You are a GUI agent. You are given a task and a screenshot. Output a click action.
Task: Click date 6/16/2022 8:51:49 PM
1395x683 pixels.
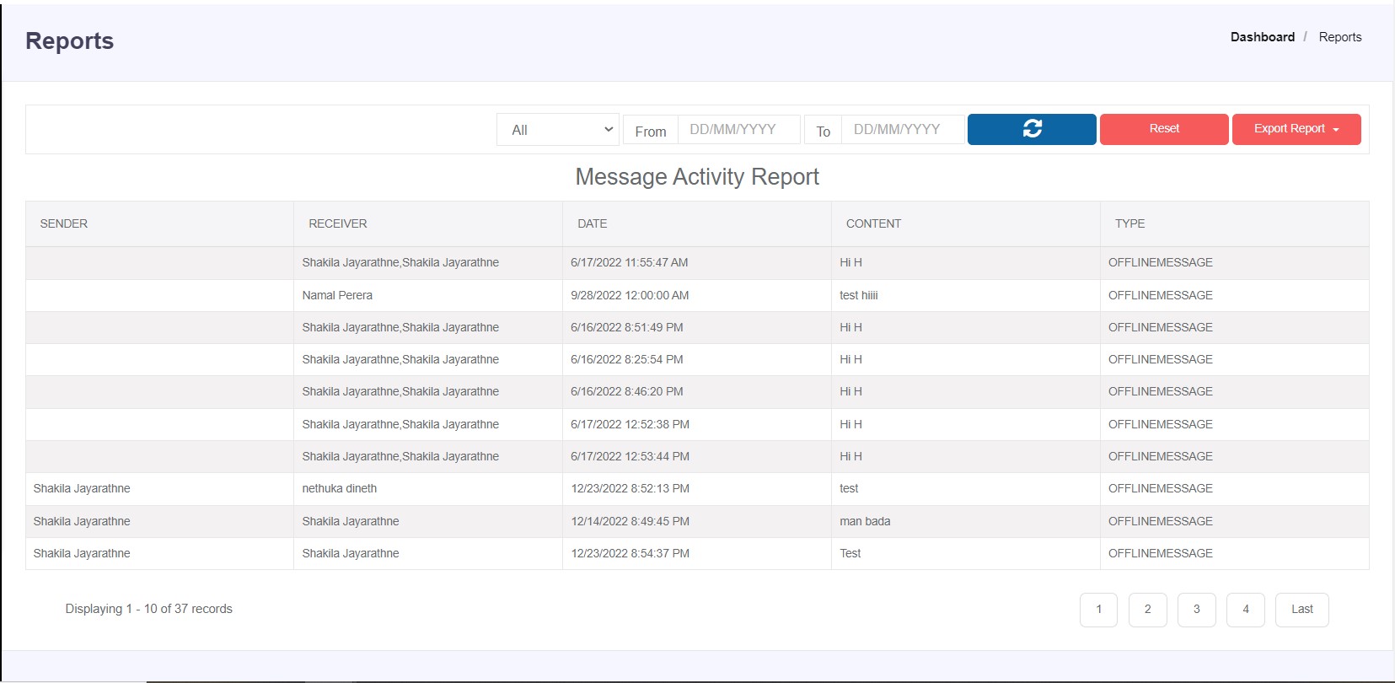pos(627,327)
